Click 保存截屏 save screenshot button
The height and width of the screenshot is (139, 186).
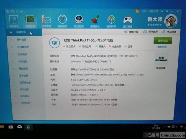point(151,32)
